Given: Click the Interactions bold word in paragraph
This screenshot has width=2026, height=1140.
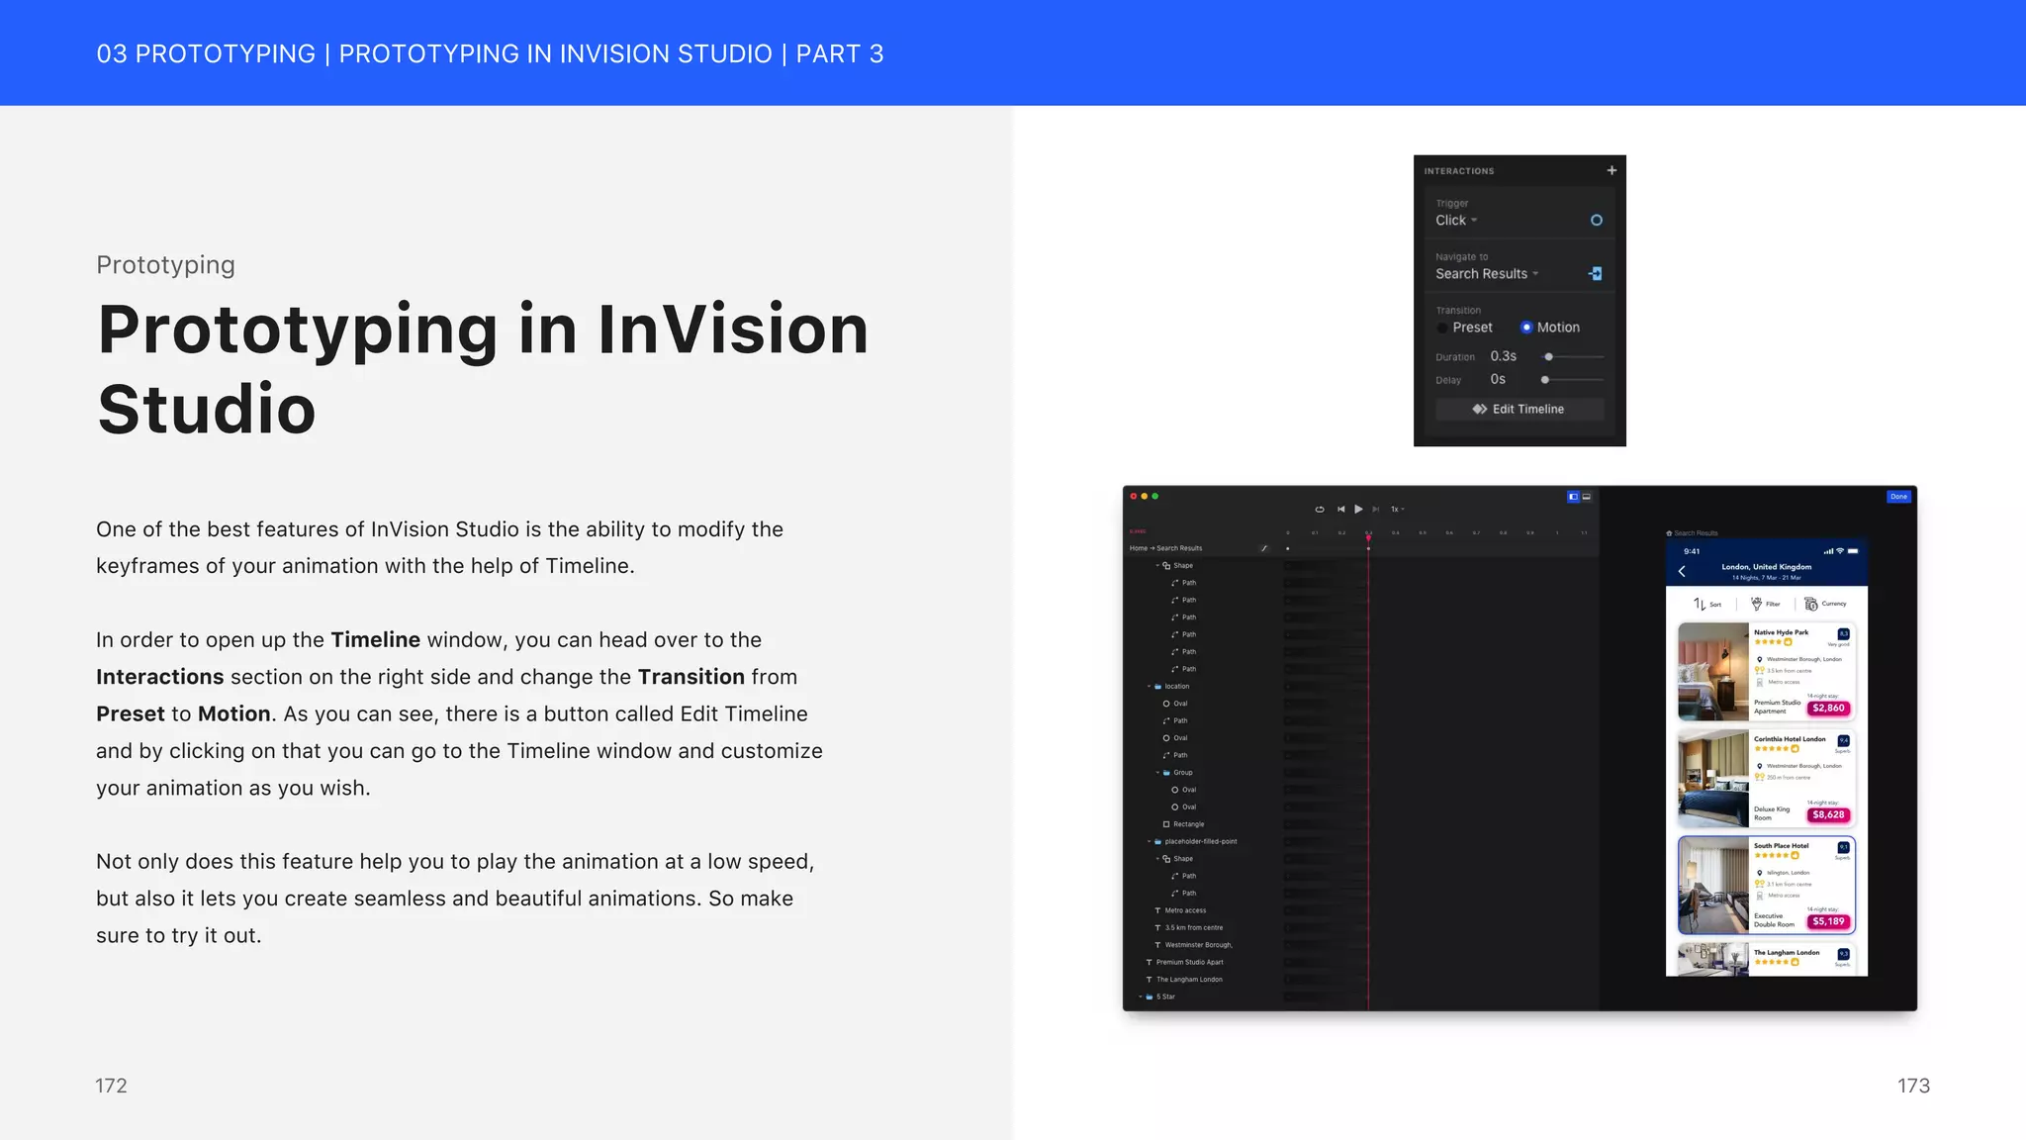Looking at the screenshot, I should [x=160, y=677].
